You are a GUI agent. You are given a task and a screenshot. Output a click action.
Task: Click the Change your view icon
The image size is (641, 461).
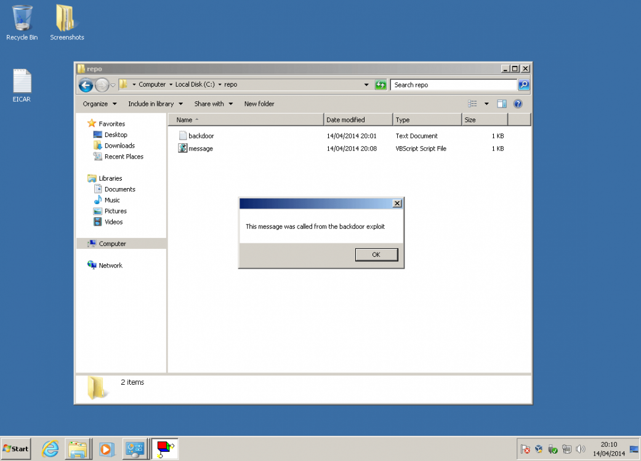472,104
